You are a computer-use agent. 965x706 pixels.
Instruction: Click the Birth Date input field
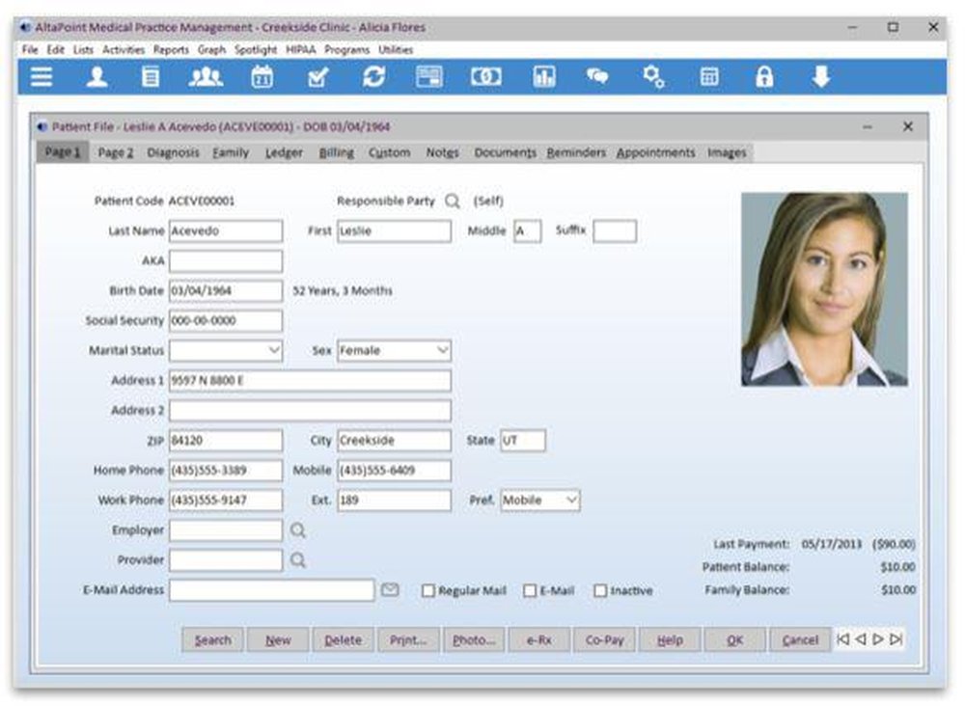click(226, 291)
